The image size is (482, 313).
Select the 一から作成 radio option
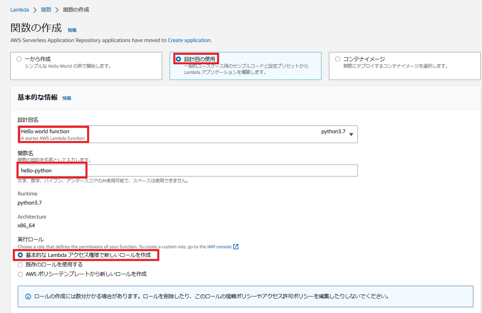click(19, 59)
